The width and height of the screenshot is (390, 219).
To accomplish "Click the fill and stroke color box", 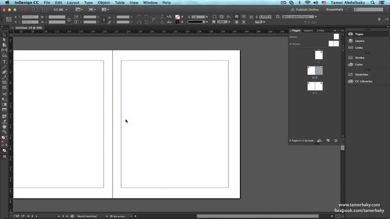I will pyautogui.click(x=4, y=138).
